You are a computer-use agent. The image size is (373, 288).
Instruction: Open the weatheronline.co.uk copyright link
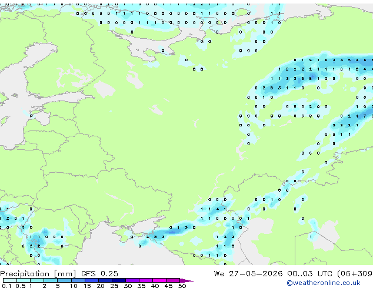pyautogui.click(x=324, y=283)
